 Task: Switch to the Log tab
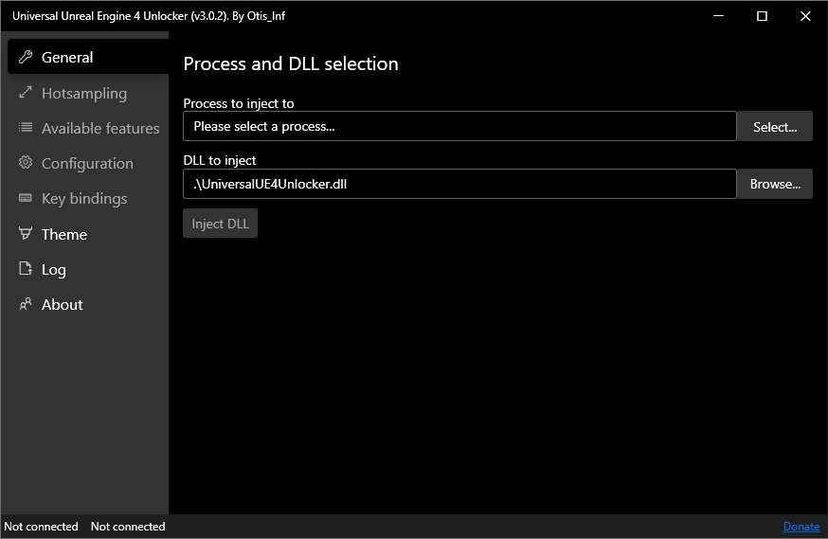54,270
